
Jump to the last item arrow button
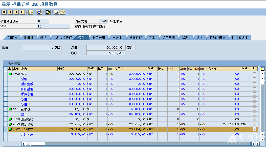tap(22, 12)
